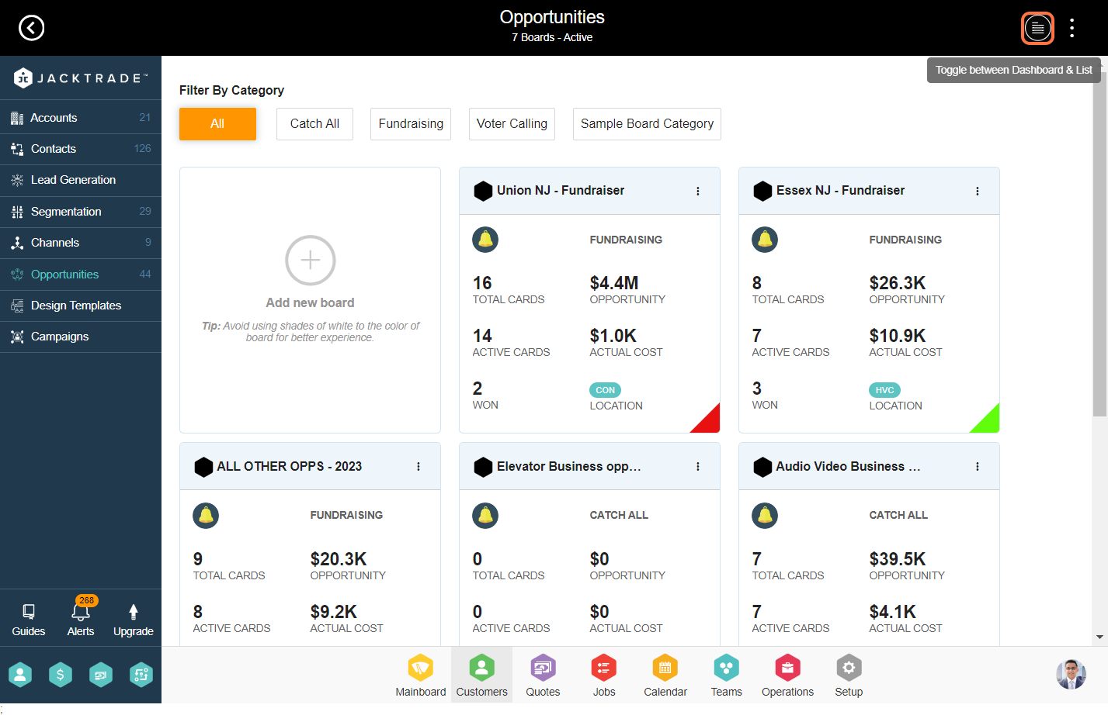The height and width of the screenshot is (715, 1108).
Task: Toggle between Dashboard and List view
Action: (1037, 28)
